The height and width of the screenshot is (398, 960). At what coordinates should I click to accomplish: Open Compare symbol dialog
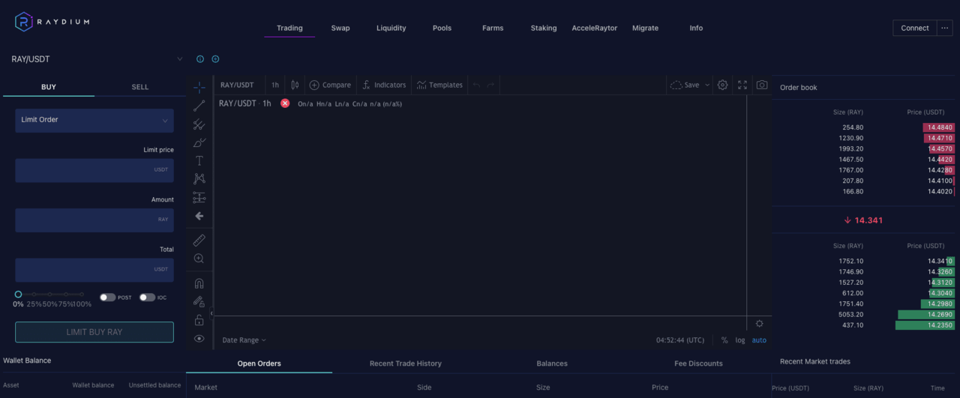click(329, 85)
